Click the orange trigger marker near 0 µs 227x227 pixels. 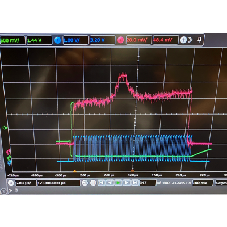point(75,171)
